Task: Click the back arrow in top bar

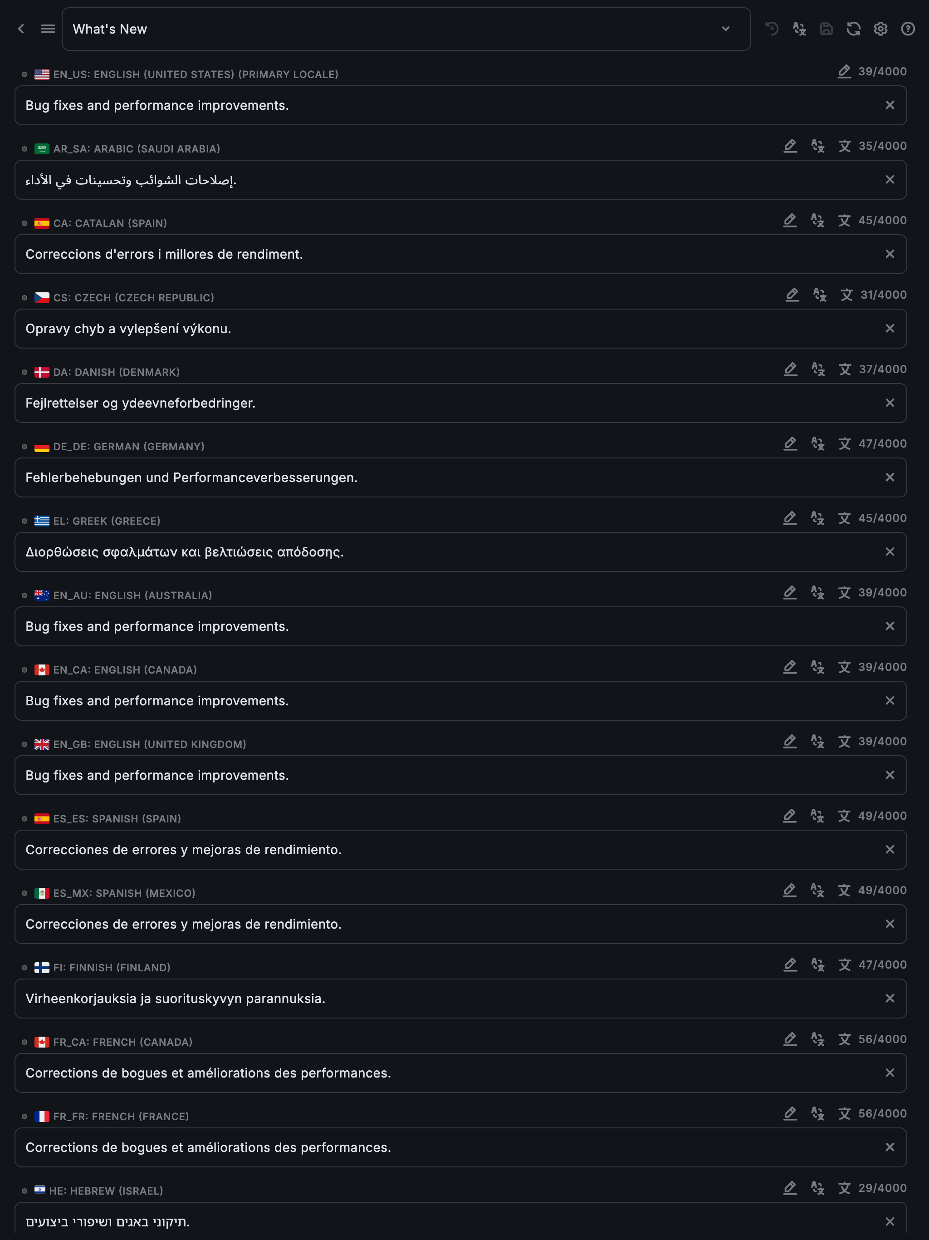Action: point(21,29)
